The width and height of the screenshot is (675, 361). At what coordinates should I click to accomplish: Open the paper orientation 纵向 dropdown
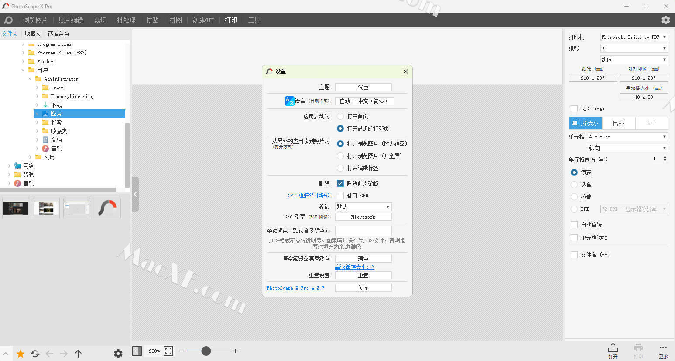coord(634,60)
